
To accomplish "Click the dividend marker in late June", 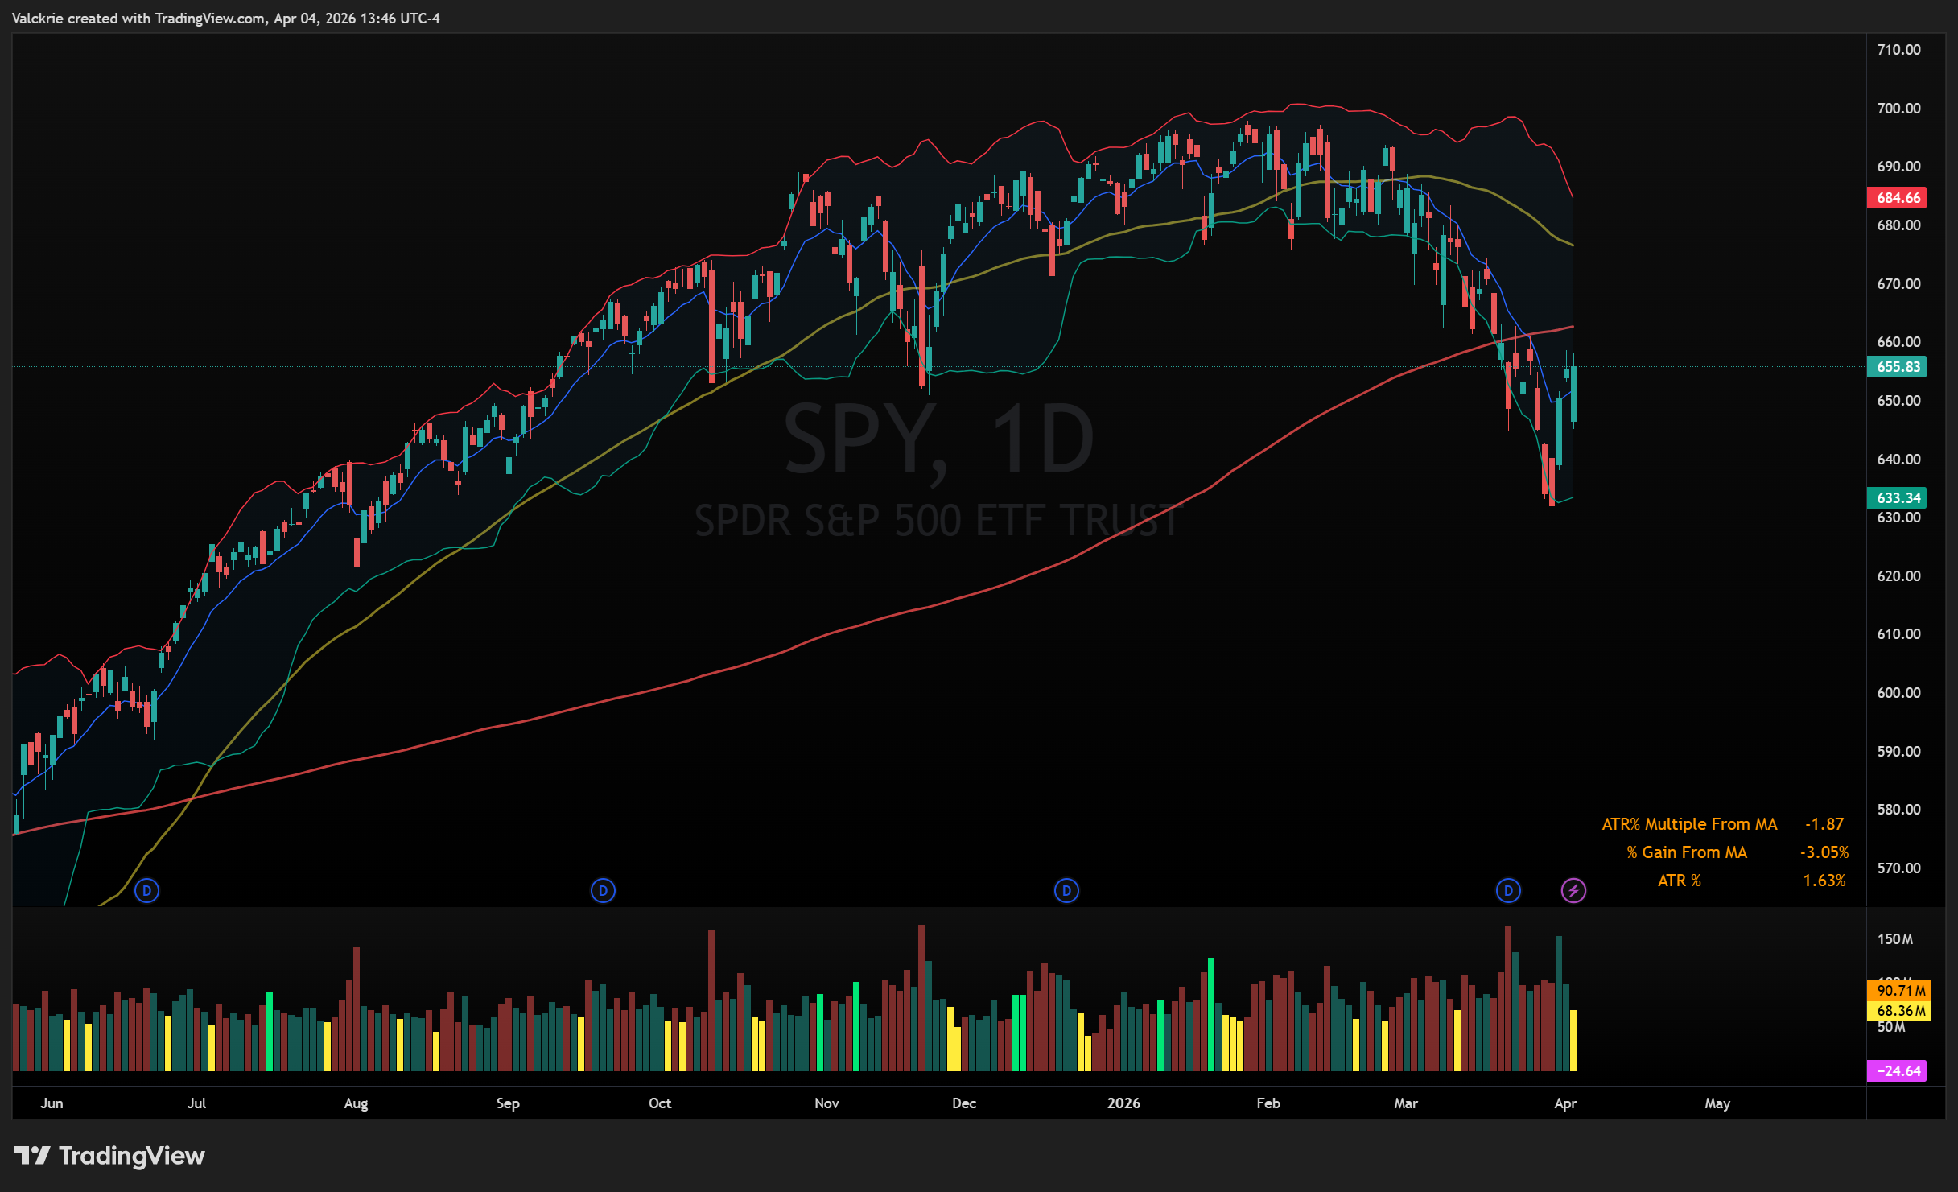I will tap(146, 891).
